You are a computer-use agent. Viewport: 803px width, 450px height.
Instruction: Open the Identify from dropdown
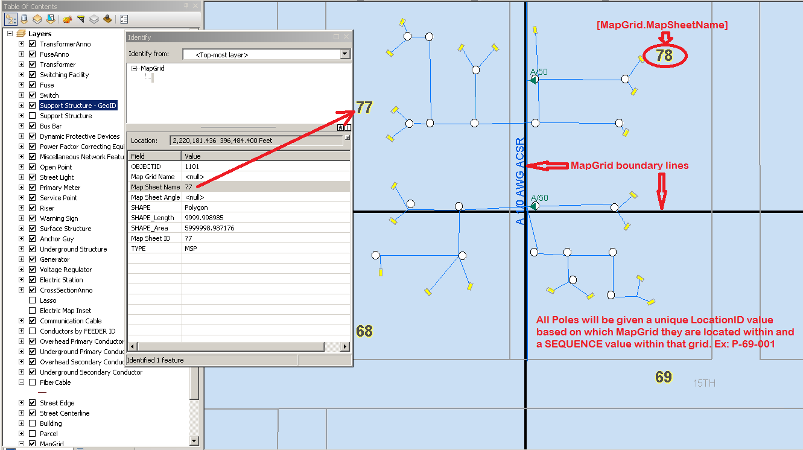[344, 54]
